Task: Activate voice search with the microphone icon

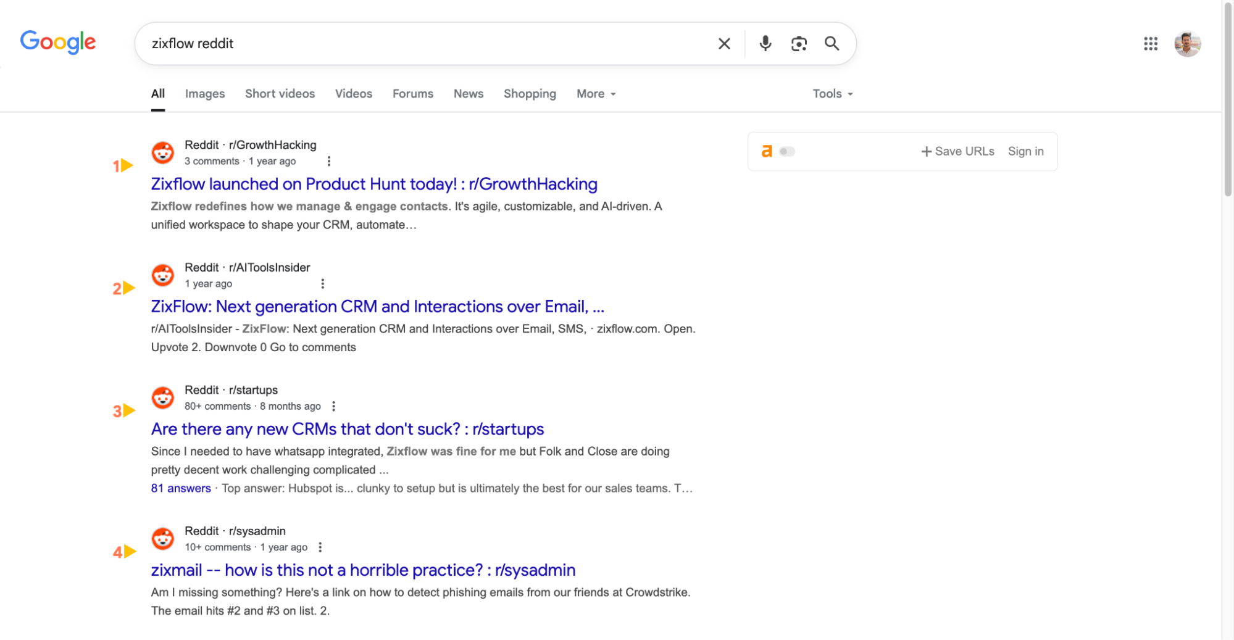Action: click(x=765, y=43)
